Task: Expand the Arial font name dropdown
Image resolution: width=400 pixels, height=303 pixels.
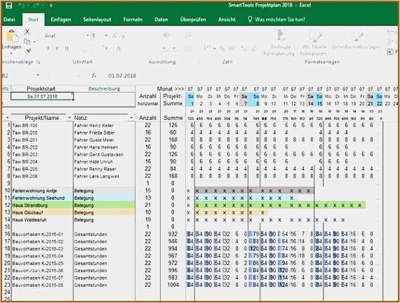Action: (88, 36)
